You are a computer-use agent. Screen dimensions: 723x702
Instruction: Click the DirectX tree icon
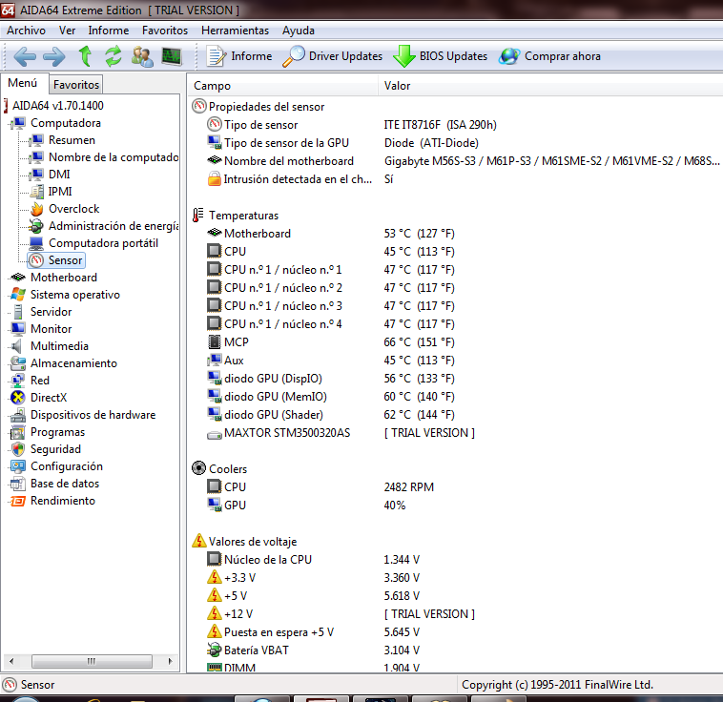click(x=17, y=398)
